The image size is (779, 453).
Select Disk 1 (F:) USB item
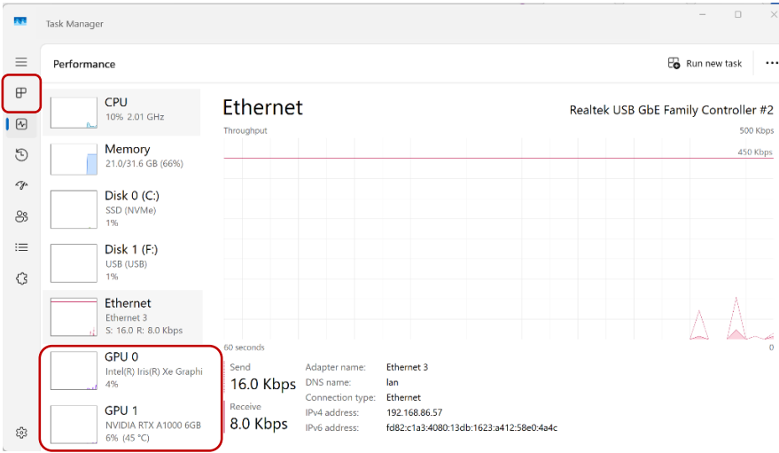click(122, 262)
